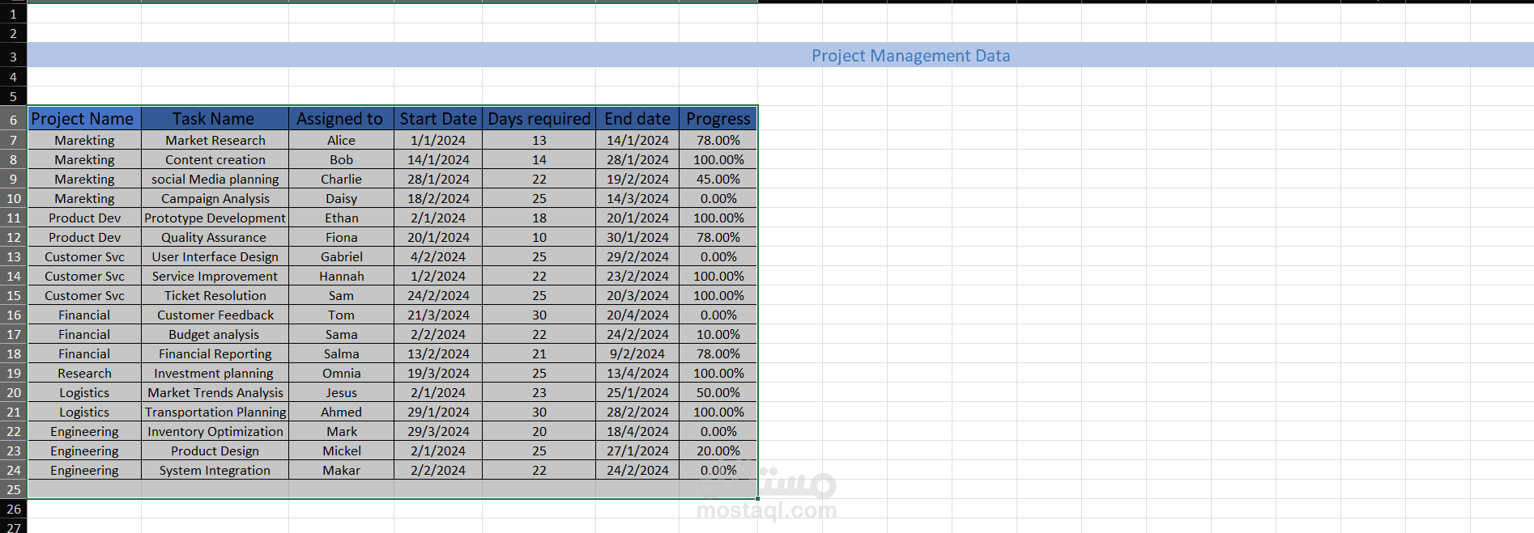Click the cell containing Makar
This screenshot has height=533, width=1534.
(x=341, y=470)
